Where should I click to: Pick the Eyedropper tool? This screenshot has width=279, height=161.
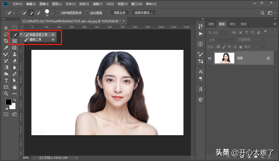(x=6, y=48)
